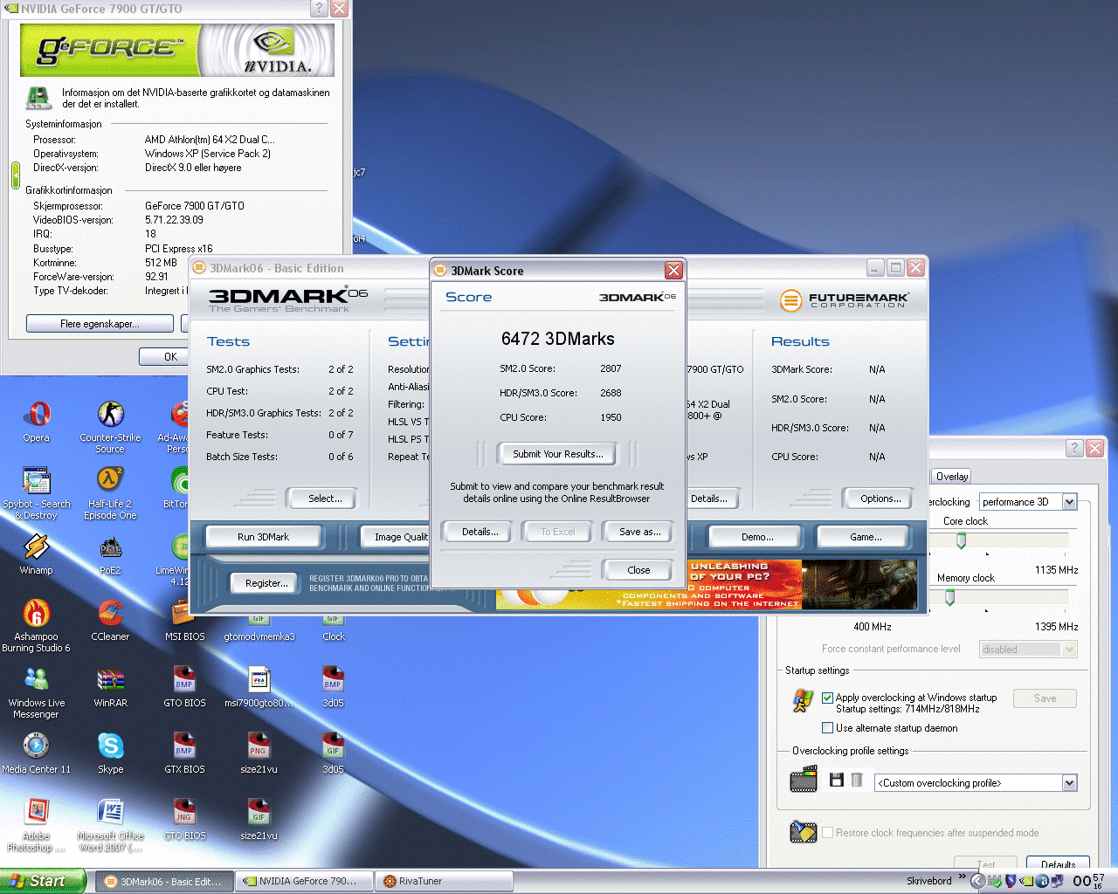Viewport: 1118px width, 894px height.
Task: Expand the Custom overclocking profile dropdown
Action: 1069,783
